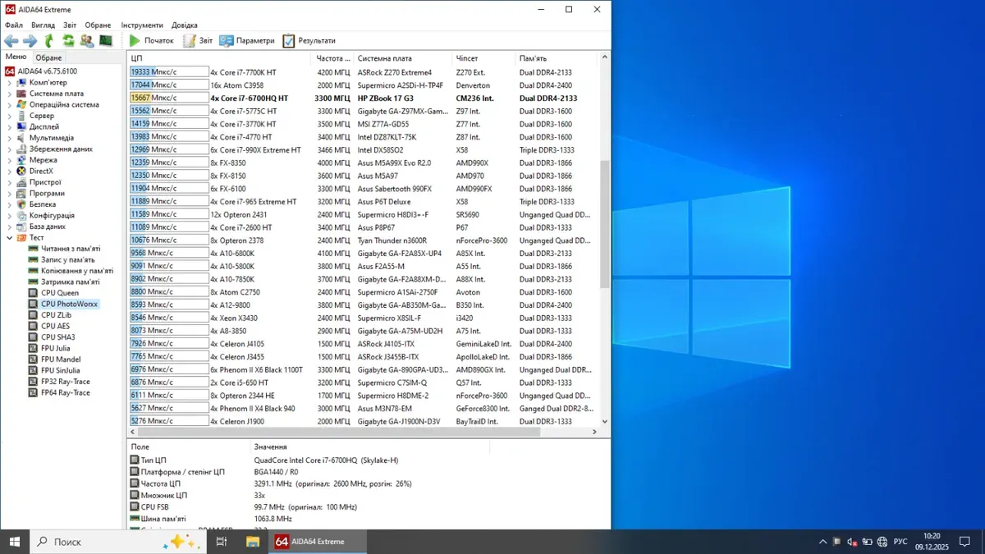Viewport: 985px width, 554px height.
Task: Open File Explorer from the taskbar
Action: click(x=253, y=542)
